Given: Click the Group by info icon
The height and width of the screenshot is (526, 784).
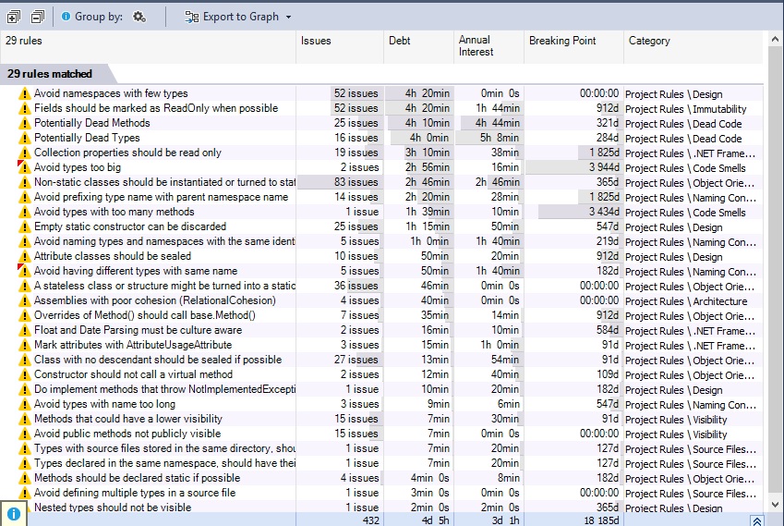Looking at the screenshot, I should click(66, 17).
